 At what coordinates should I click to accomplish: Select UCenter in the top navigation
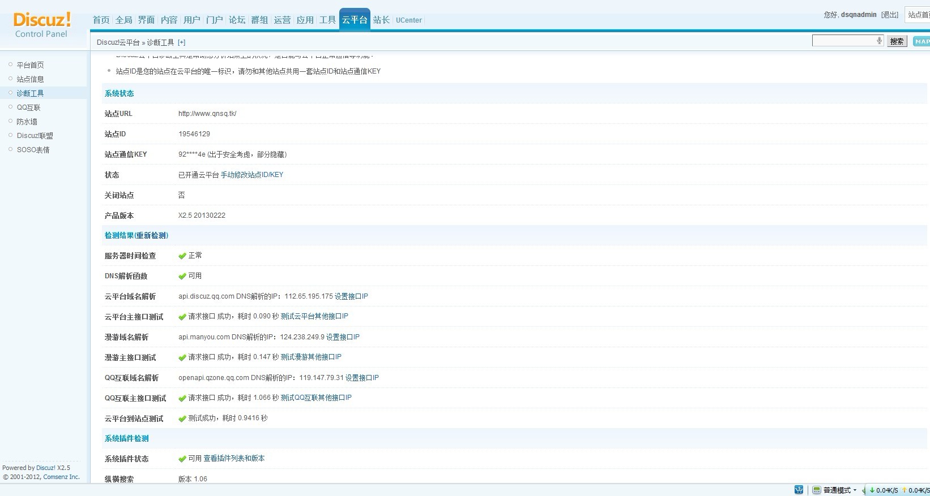(408, 20)
